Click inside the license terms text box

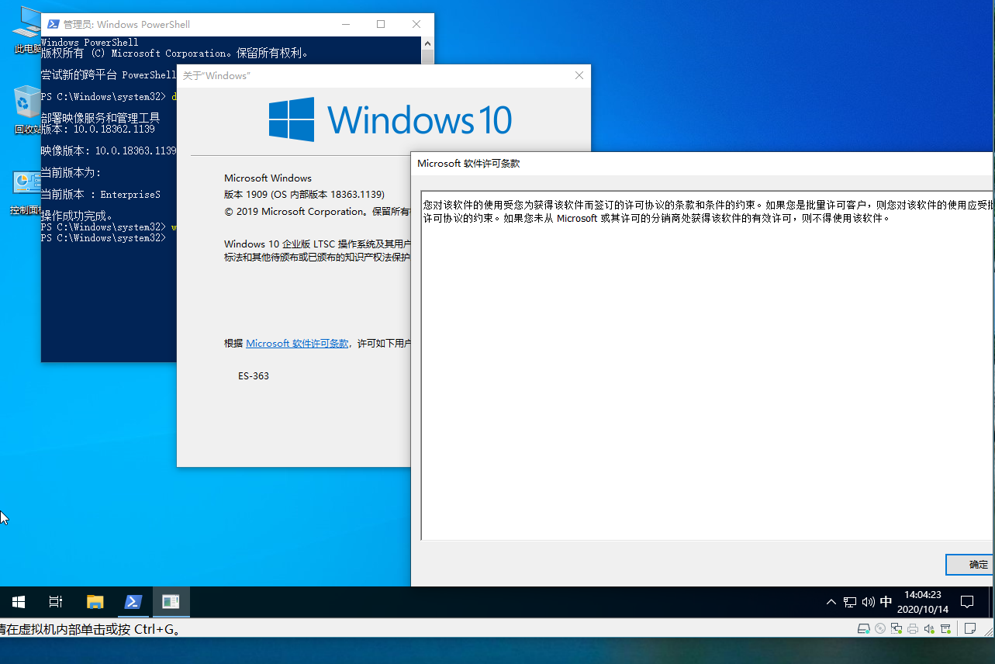pos(707,365)
